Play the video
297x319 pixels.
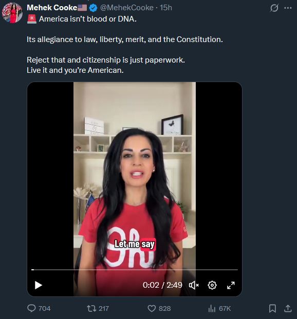pos(39,285)
